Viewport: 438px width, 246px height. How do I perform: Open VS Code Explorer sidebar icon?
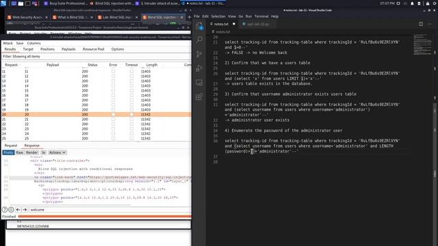199,26
